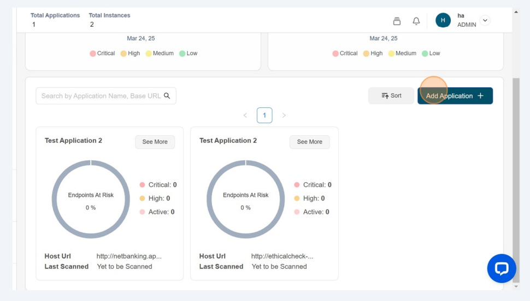The image size is (530, 301).
Task: Go to next page arrow
Action: pos(284,116)
